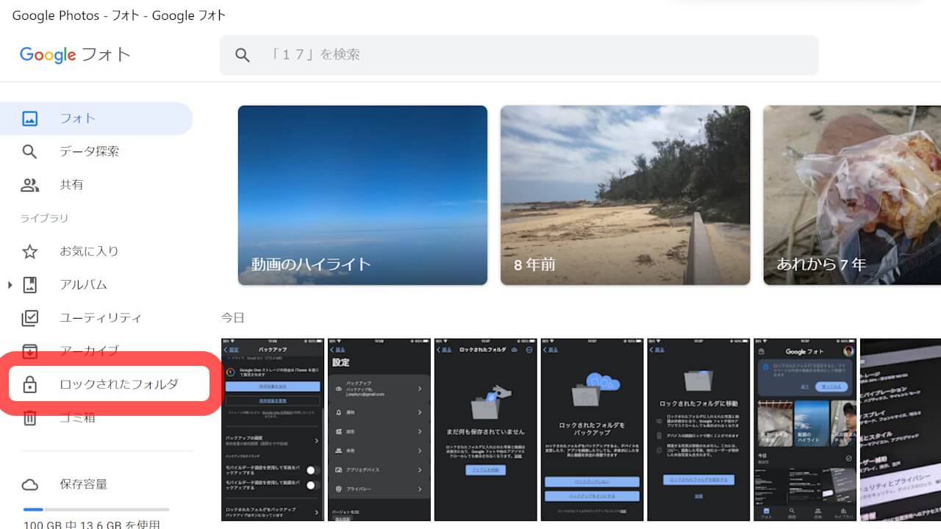
Task: Open ロックされたフォルダ via the padlock icon
Action: click(x=29, y=384)
